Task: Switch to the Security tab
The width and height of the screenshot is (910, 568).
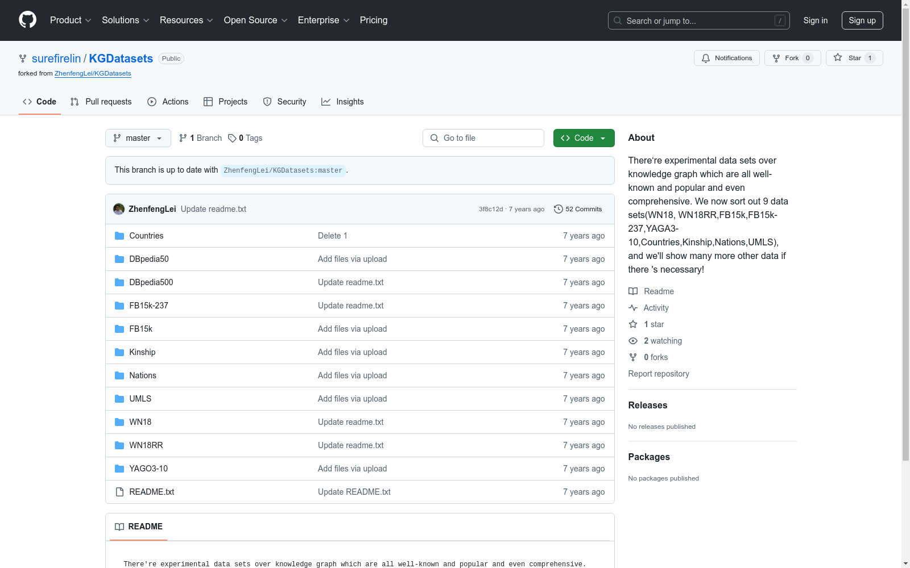Action: pyautogui.click(x=284, y=102)
